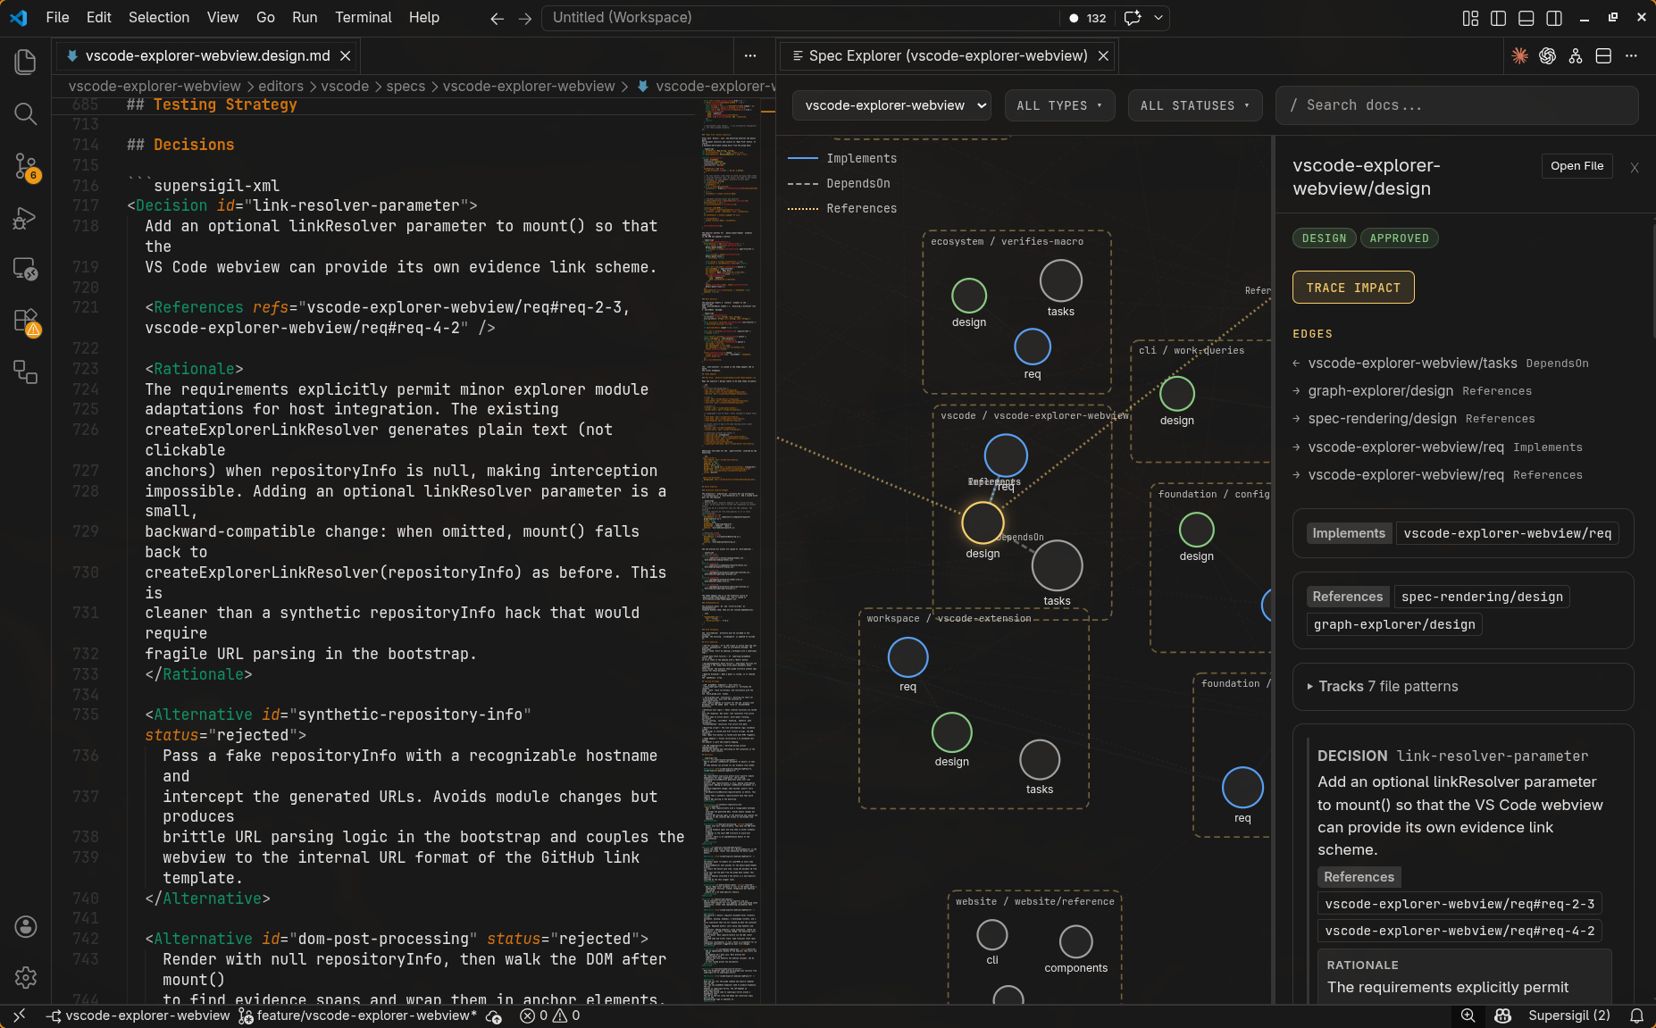Open the ALL TYPES filter dropdown
The width and height of the screenshot is (1656, 1028).
pyautogui.click(x=1059, y=105)
